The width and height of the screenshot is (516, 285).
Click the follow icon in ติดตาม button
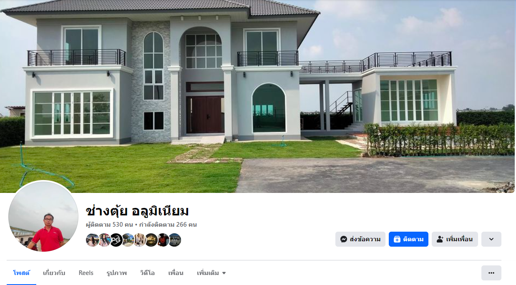point(397,239)
